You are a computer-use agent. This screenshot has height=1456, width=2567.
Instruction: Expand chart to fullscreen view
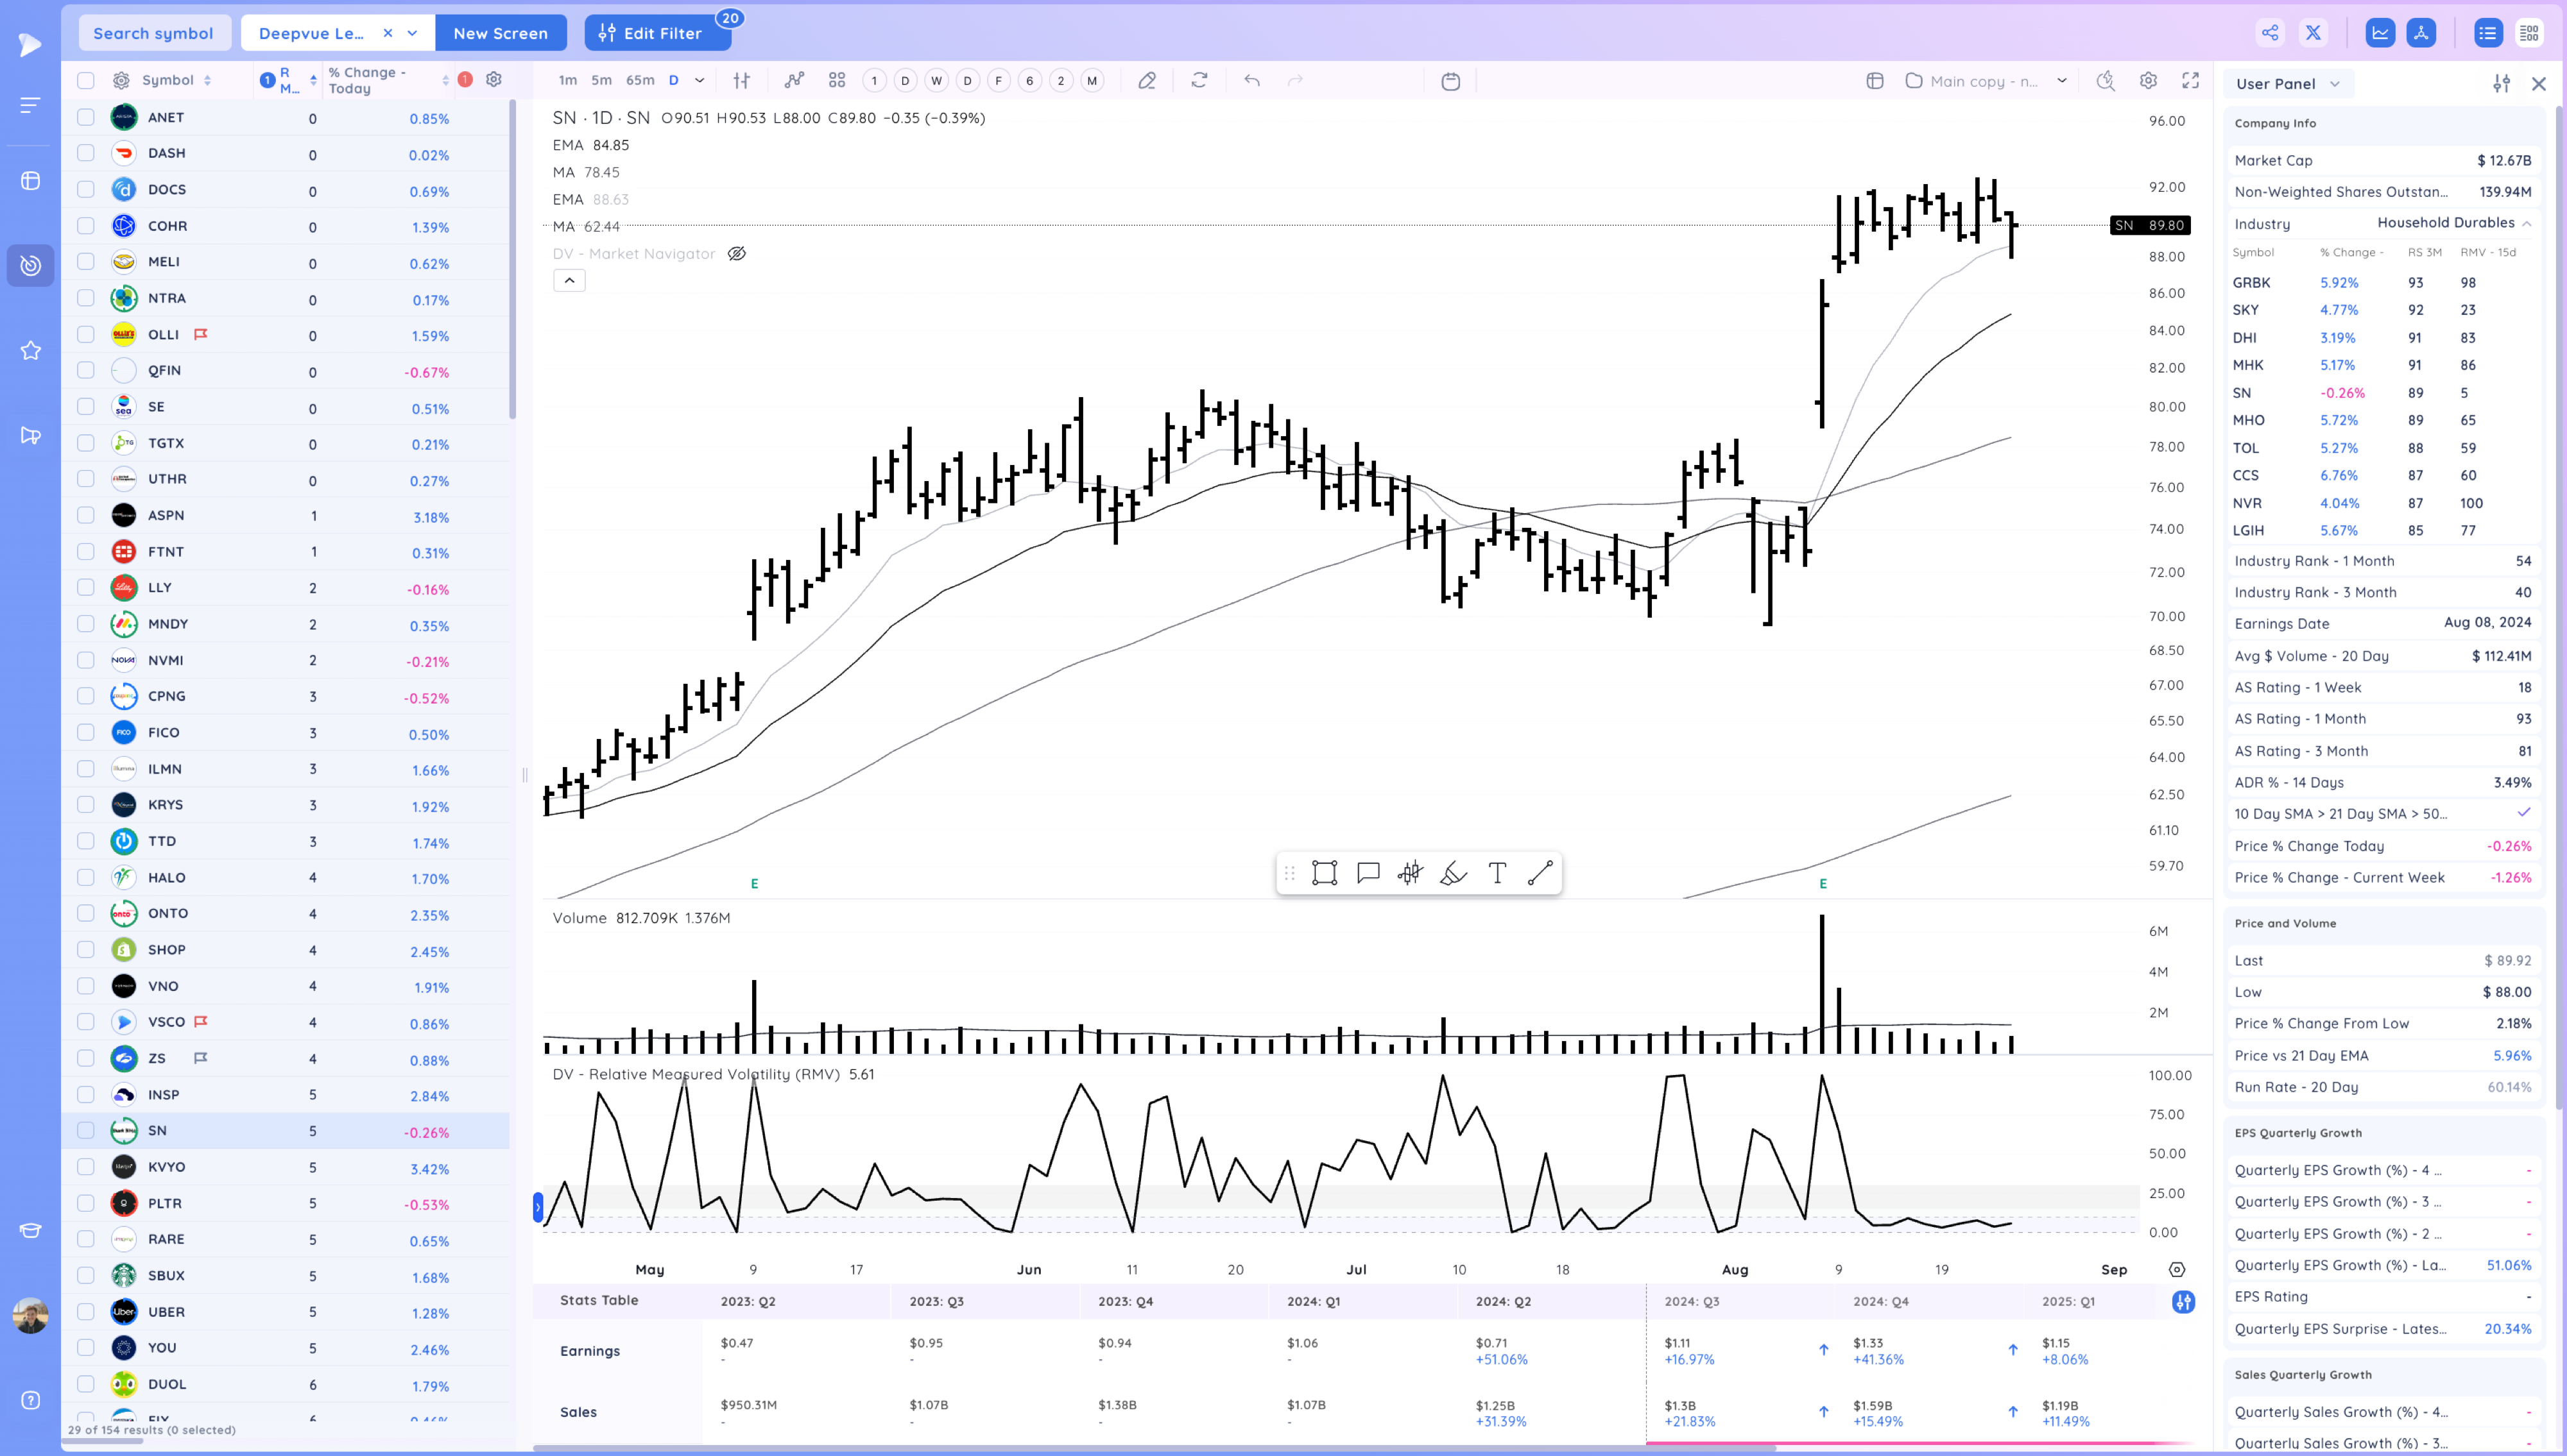2191,80
